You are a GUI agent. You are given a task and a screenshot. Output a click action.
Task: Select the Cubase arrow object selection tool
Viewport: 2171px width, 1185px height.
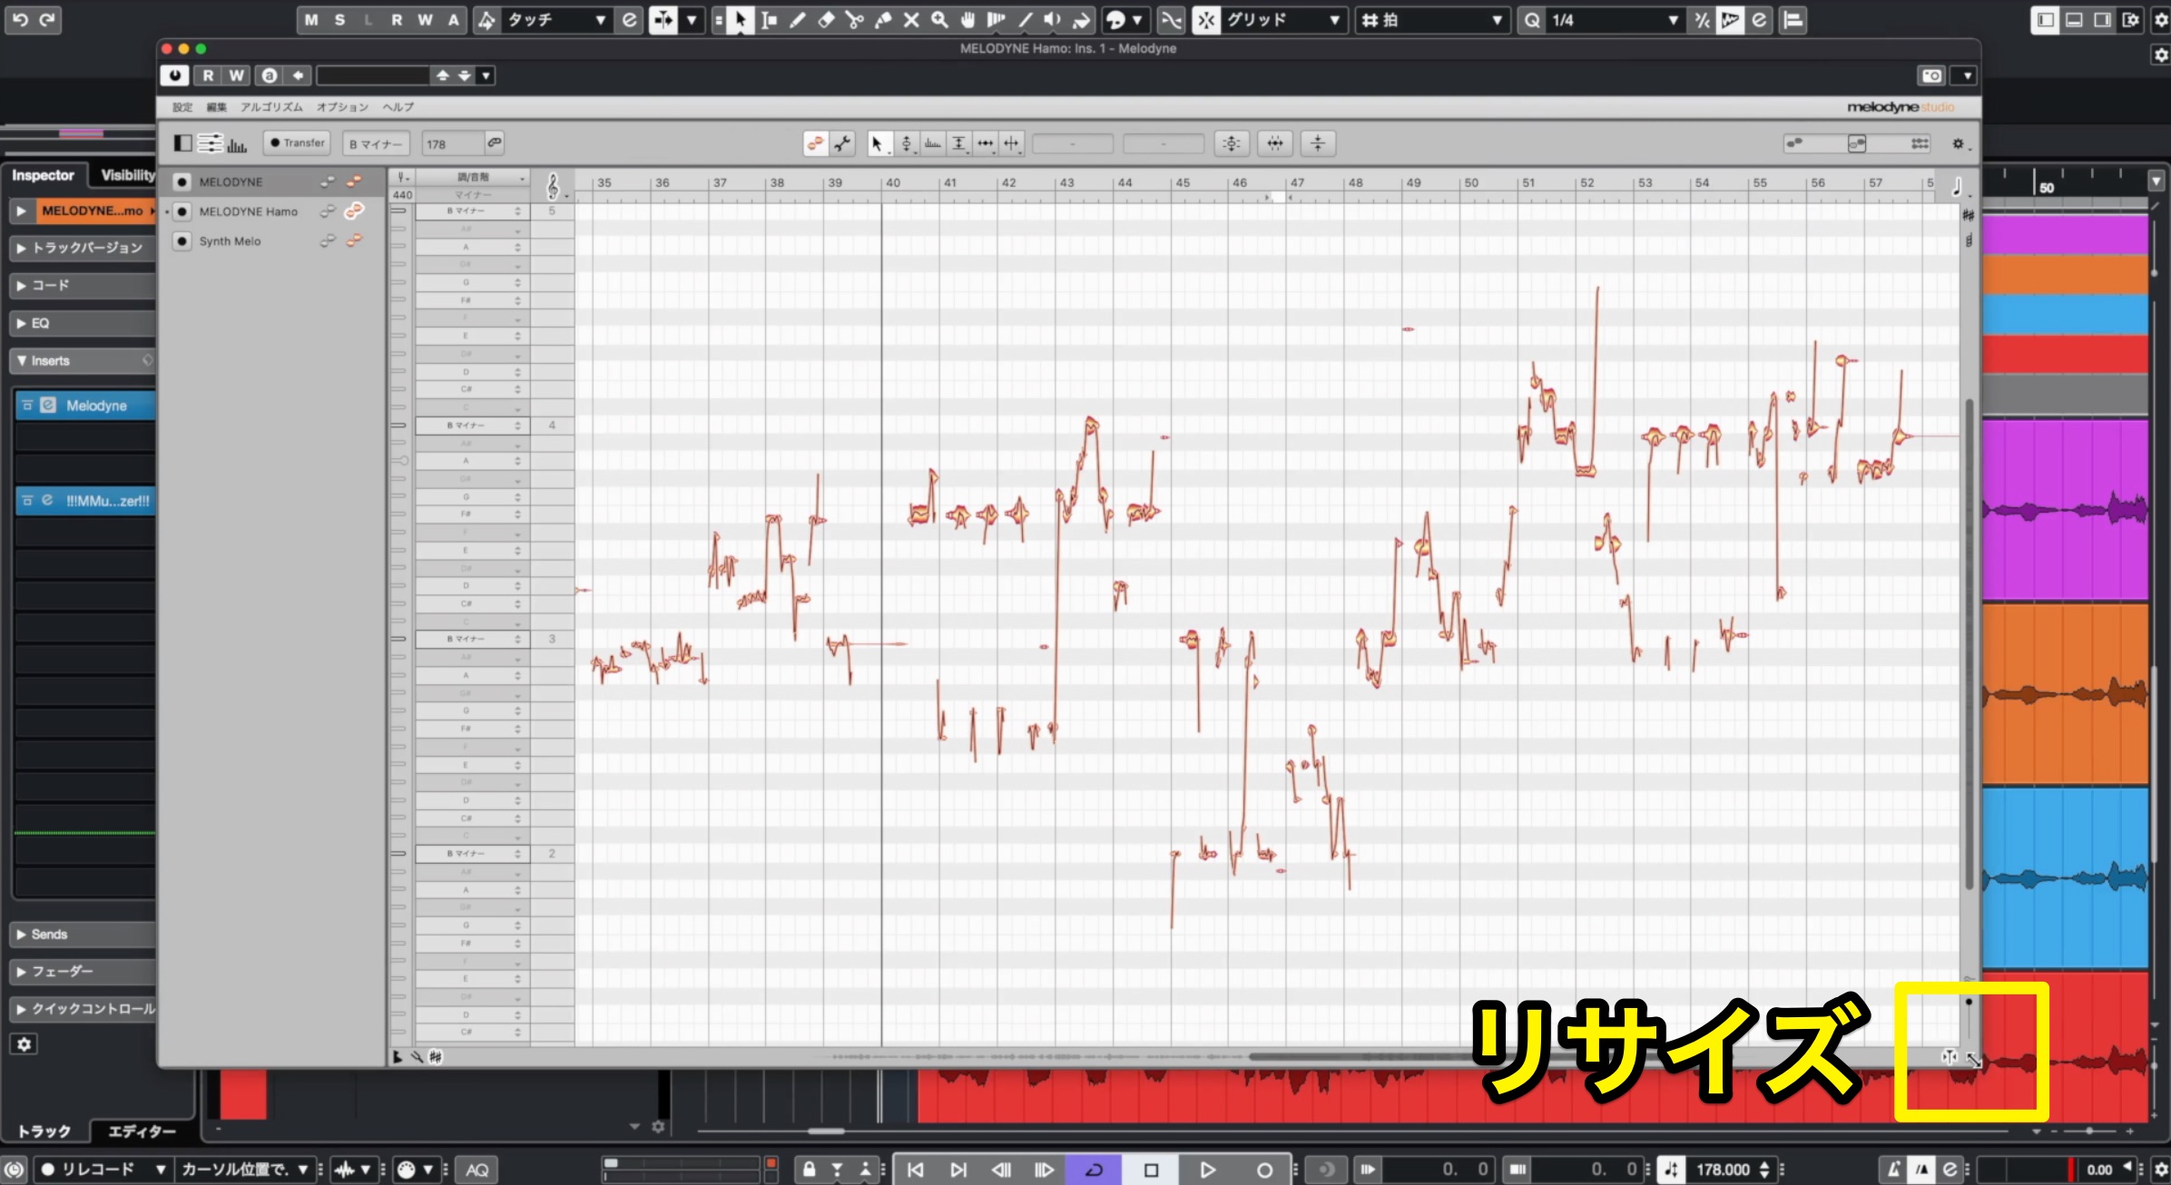click(x=741, y=20)
